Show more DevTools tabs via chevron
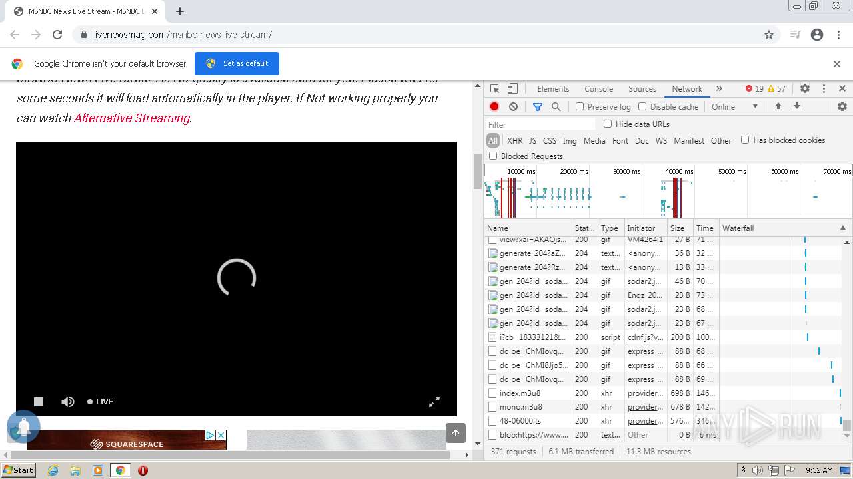This screenshot has width=853, height=479. point(719,88)
